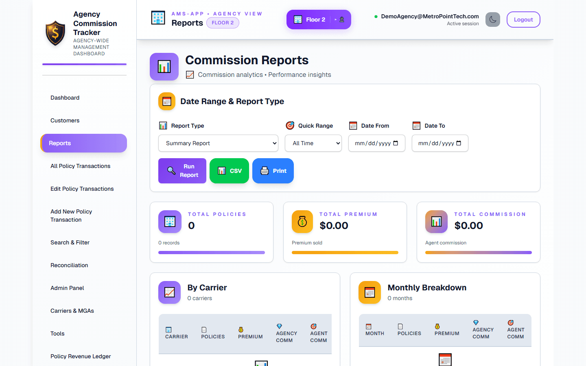
Task: Export data using the CSV button
Action: click(229, 171)
